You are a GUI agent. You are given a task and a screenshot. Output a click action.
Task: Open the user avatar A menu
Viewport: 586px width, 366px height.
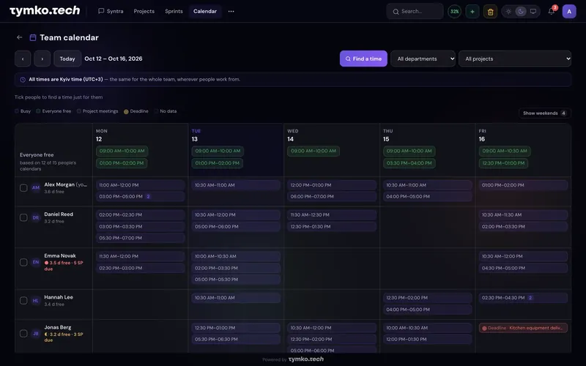(569, 12)
